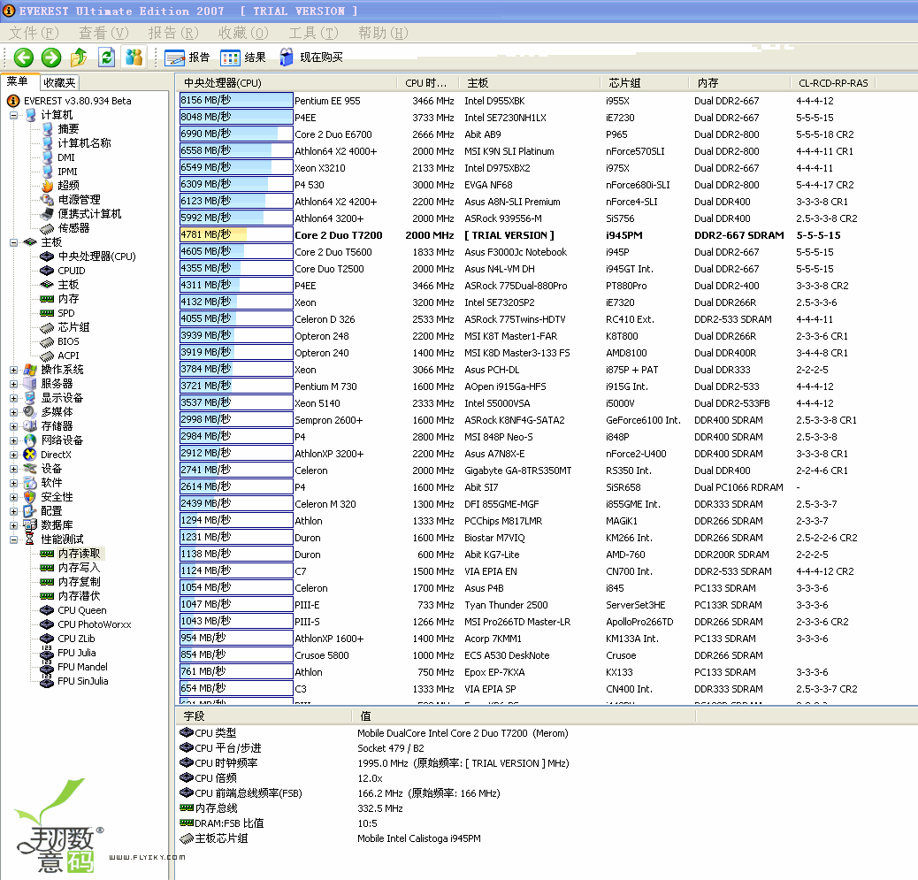Click the green Forward arrow toolbar icon
Screen dimensions: 918x880
[x=51, y=57]
